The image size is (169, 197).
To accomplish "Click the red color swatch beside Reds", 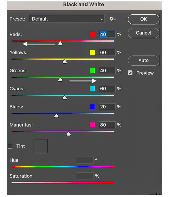I will 92,34.
